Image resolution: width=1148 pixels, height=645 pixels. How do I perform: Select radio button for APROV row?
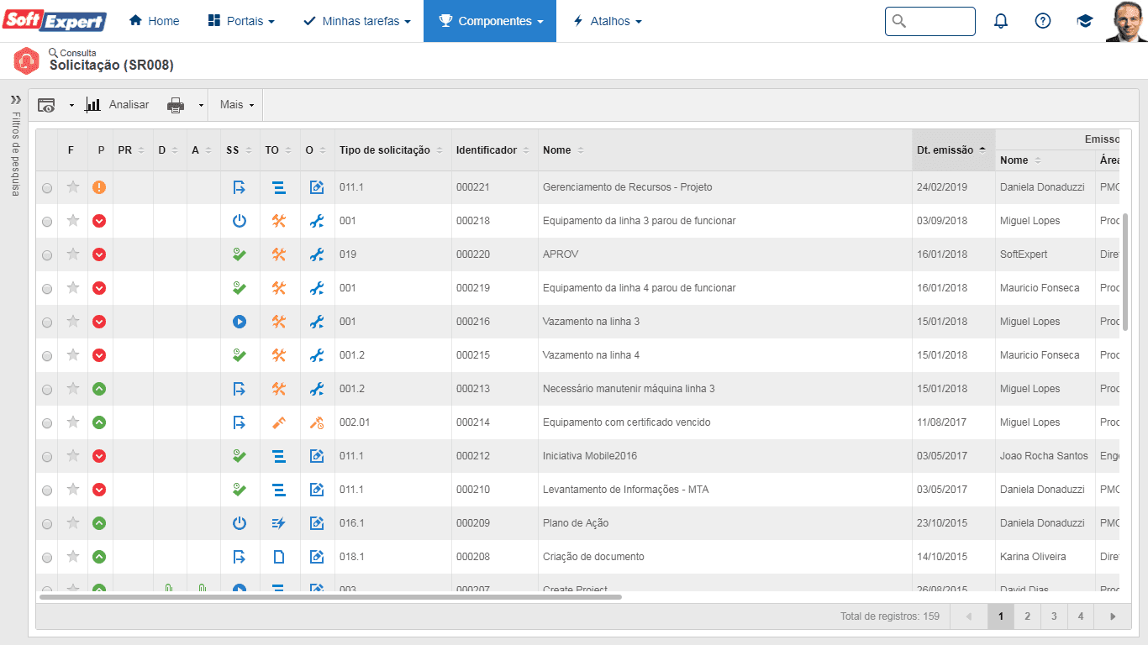click(47, 255)
